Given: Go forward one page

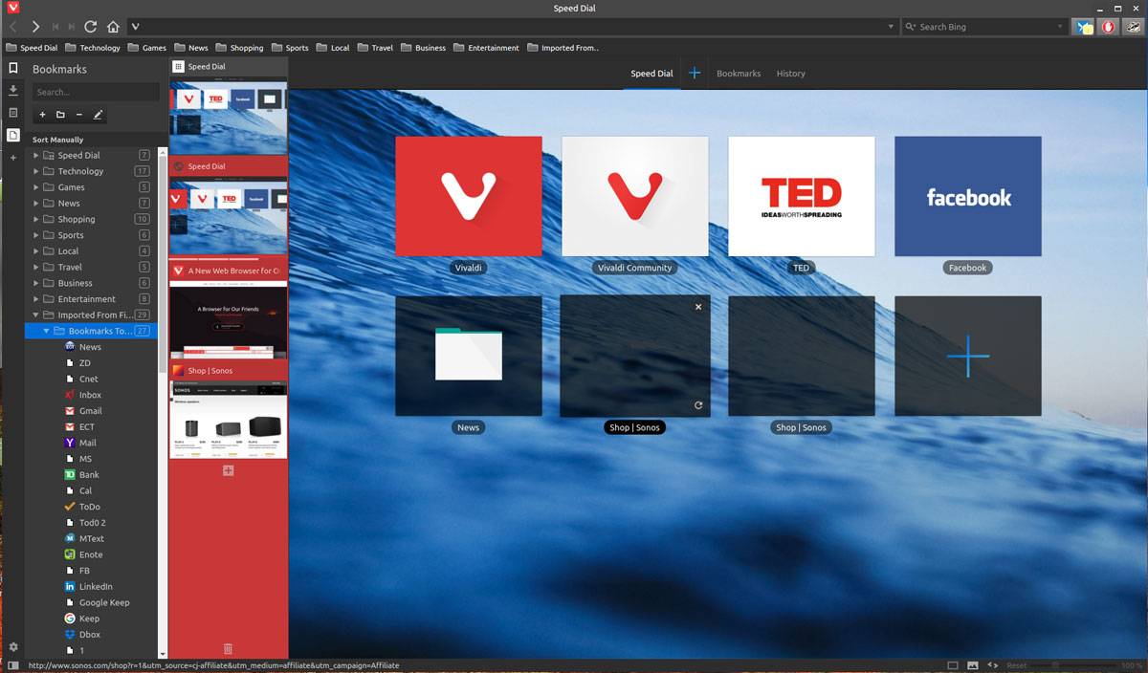Looking at the screenshot, I should (x=35, y=27).
